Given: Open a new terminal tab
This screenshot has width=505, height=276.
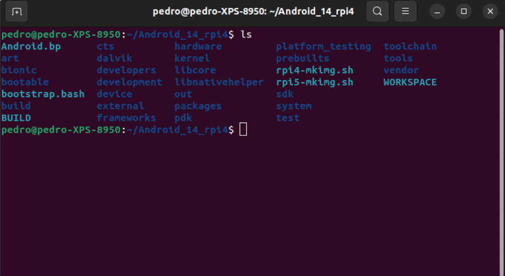Looking at the screenshot, I should coord(16,12).
